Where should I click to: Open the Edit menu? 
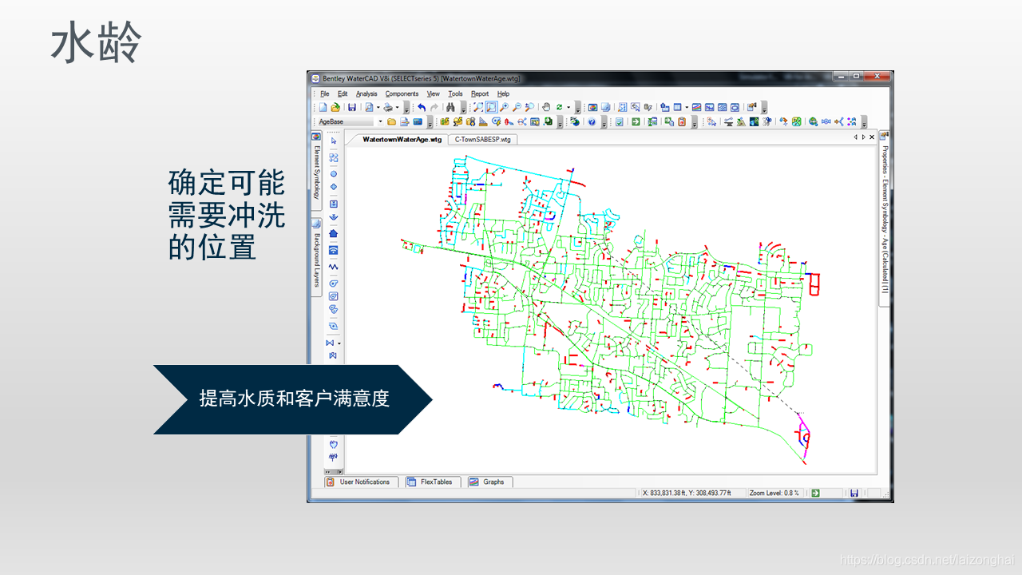[x=343, y=93]
